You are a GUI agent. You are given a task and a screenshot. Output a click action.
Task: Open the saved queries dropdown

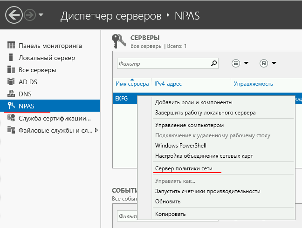[268, 63]
